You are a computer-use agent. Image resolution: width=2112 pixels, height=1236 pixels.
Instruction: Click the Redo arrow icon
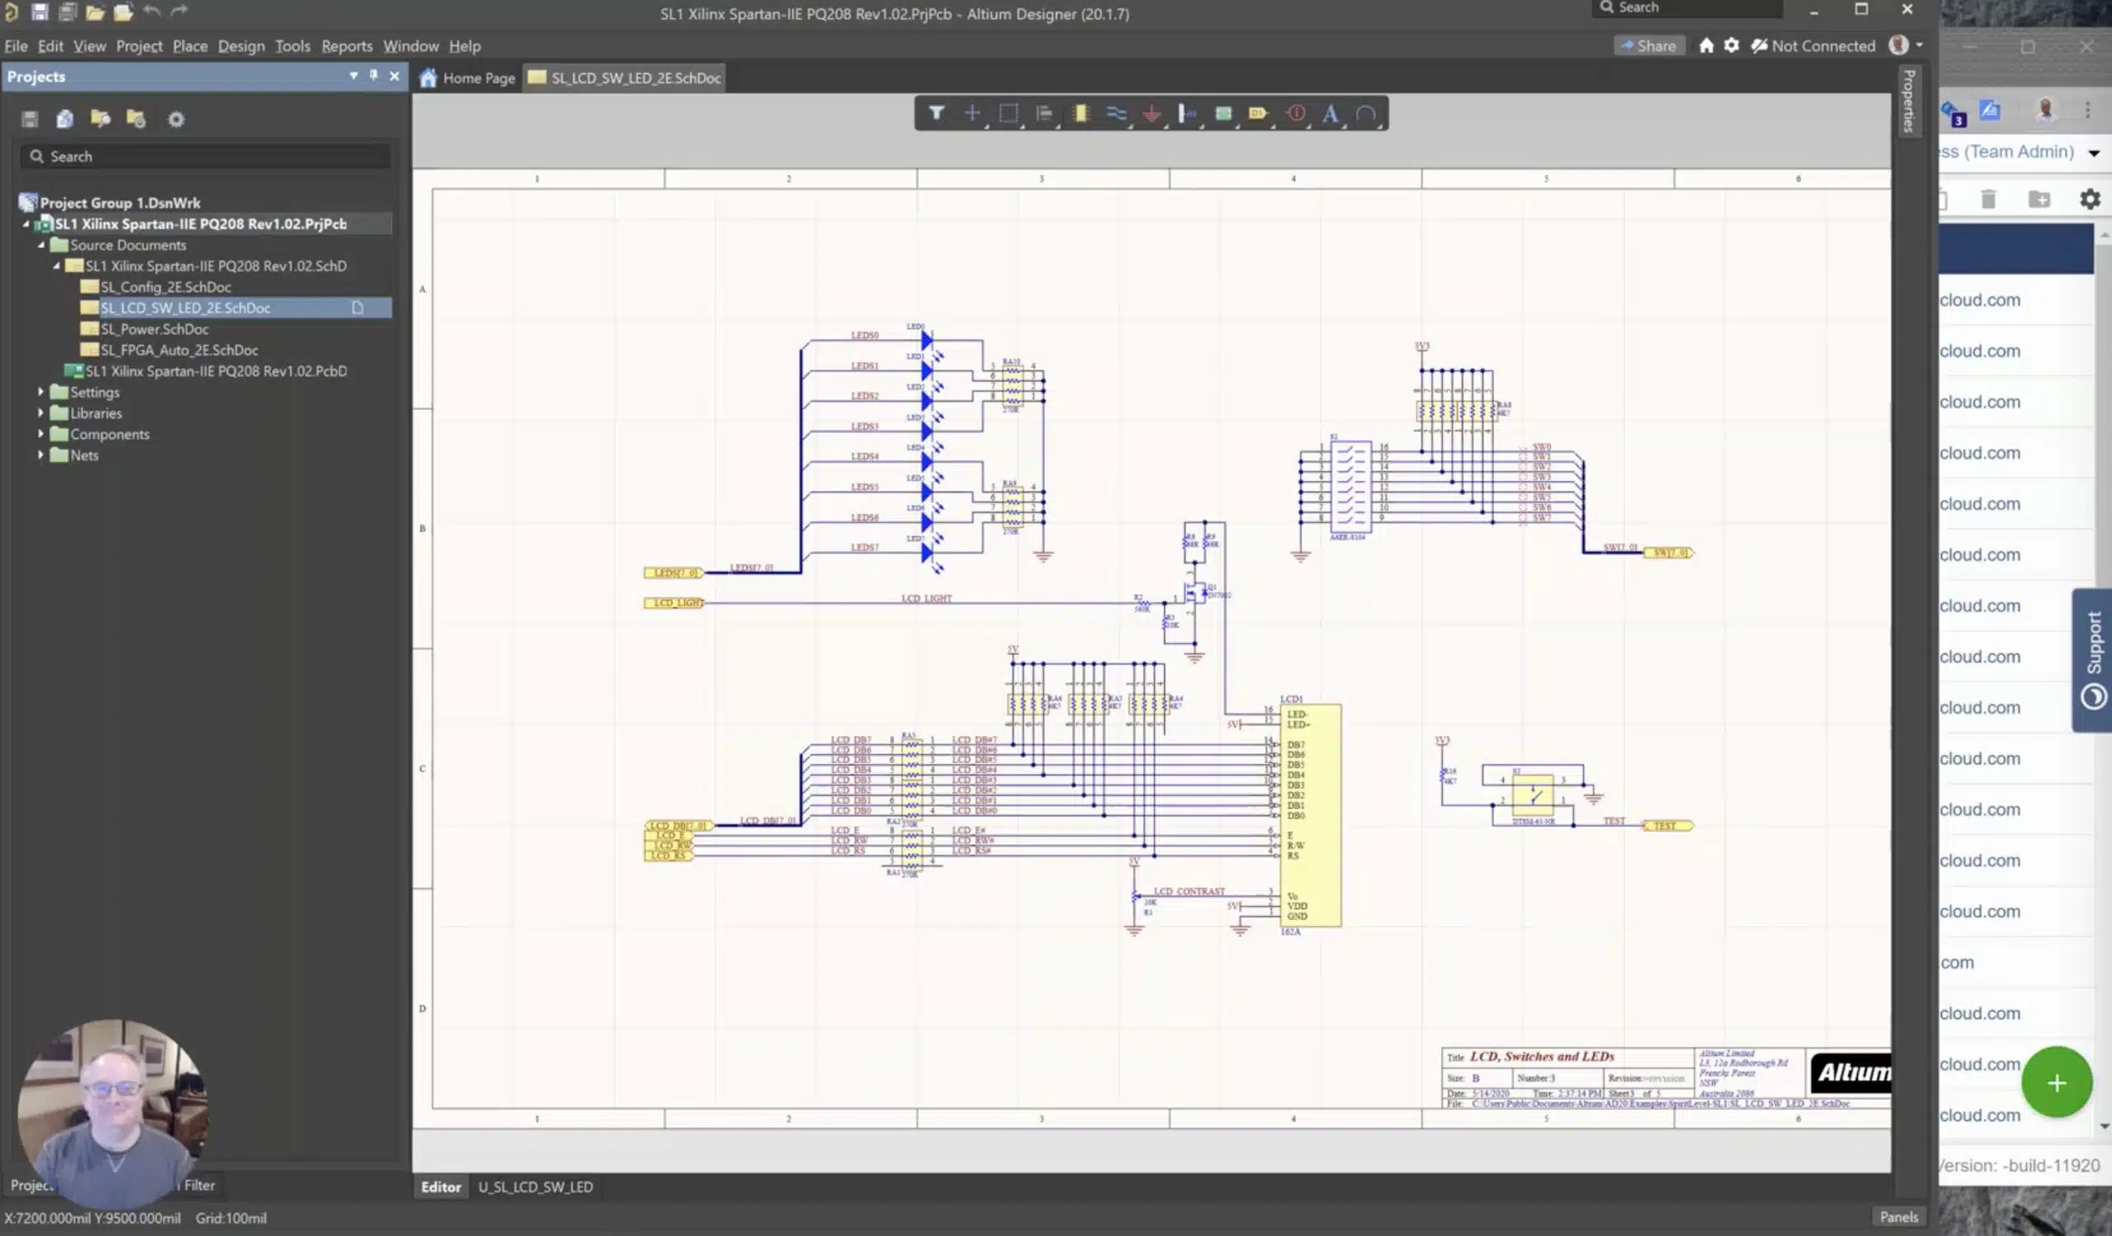tap(178, 11)
